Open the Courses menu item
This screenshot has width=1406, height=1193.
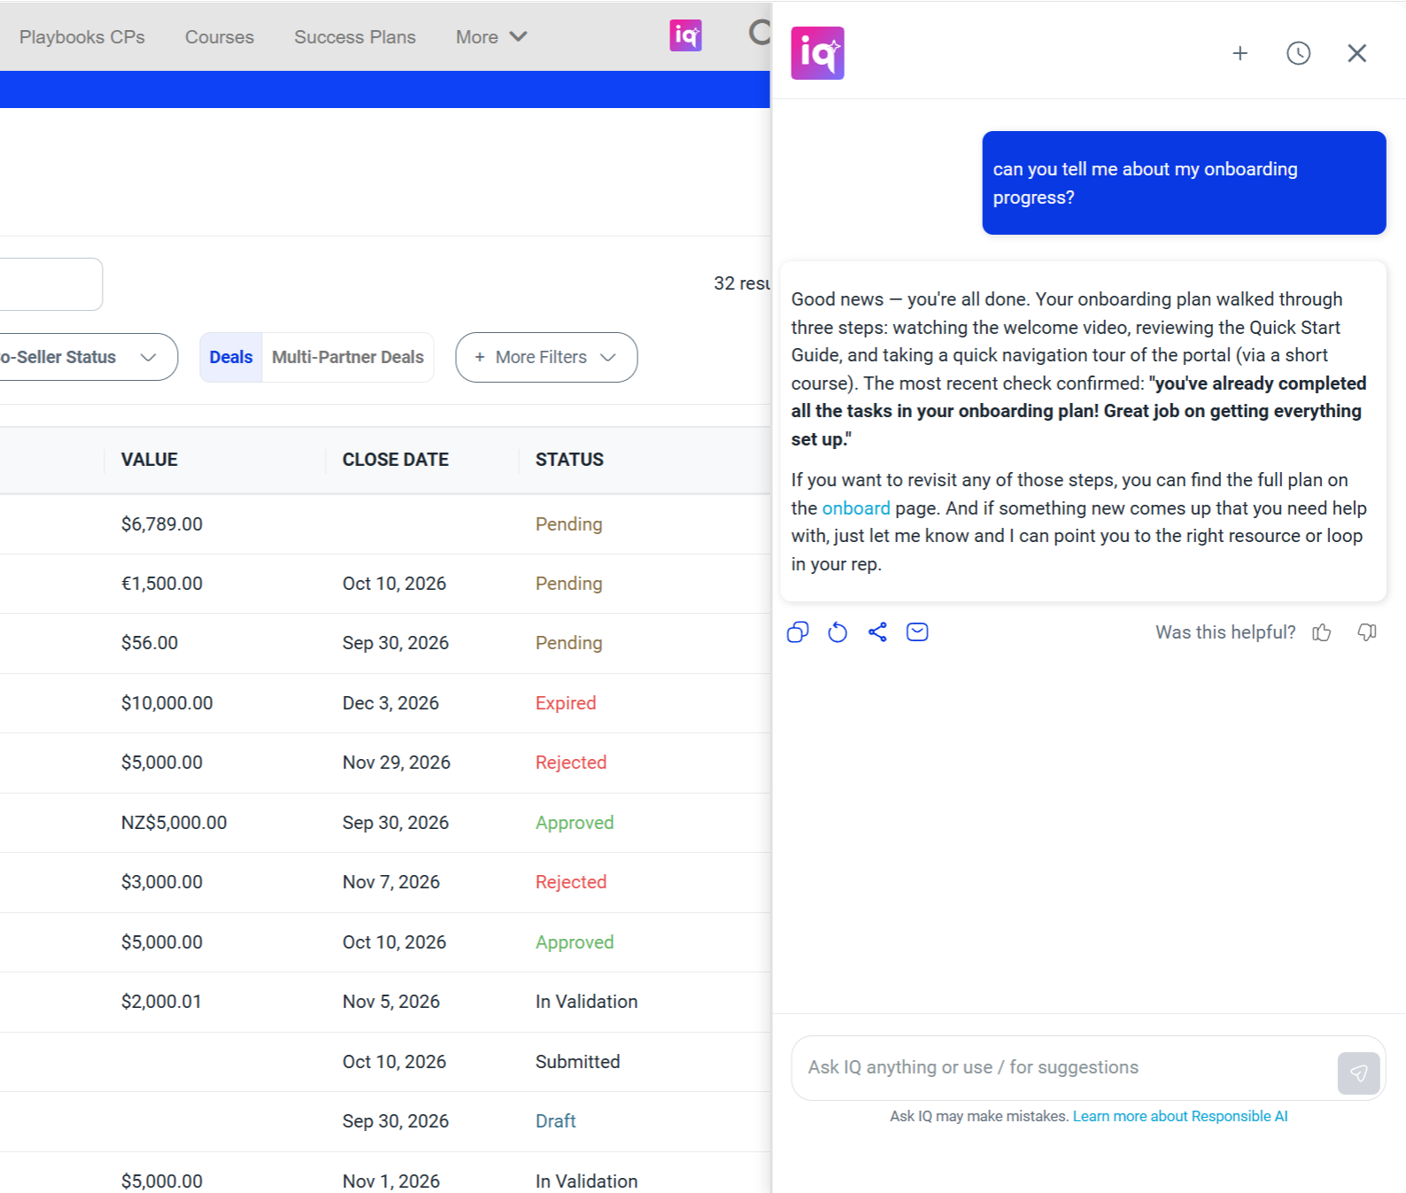tap(220, 37)
